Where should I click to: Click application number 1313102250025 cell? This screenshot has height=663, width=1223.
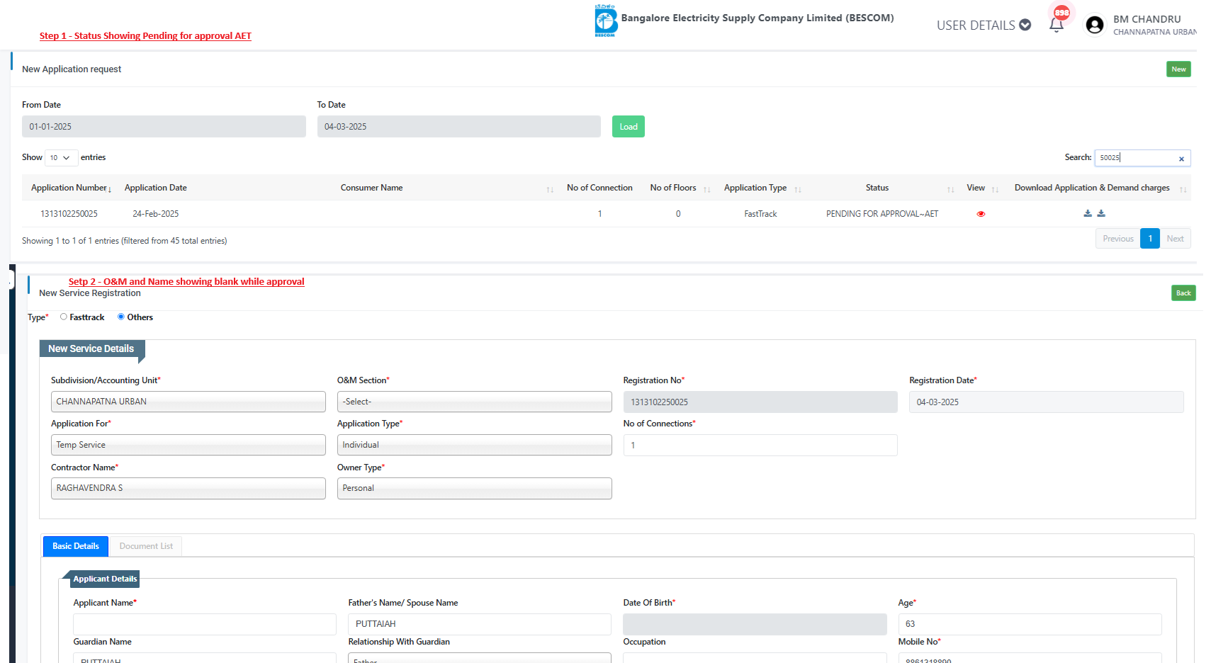point(69,214)
